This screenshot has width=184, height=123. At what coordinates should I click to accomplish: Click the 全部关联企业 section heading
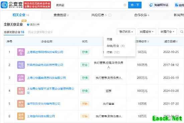pos(13,24)
